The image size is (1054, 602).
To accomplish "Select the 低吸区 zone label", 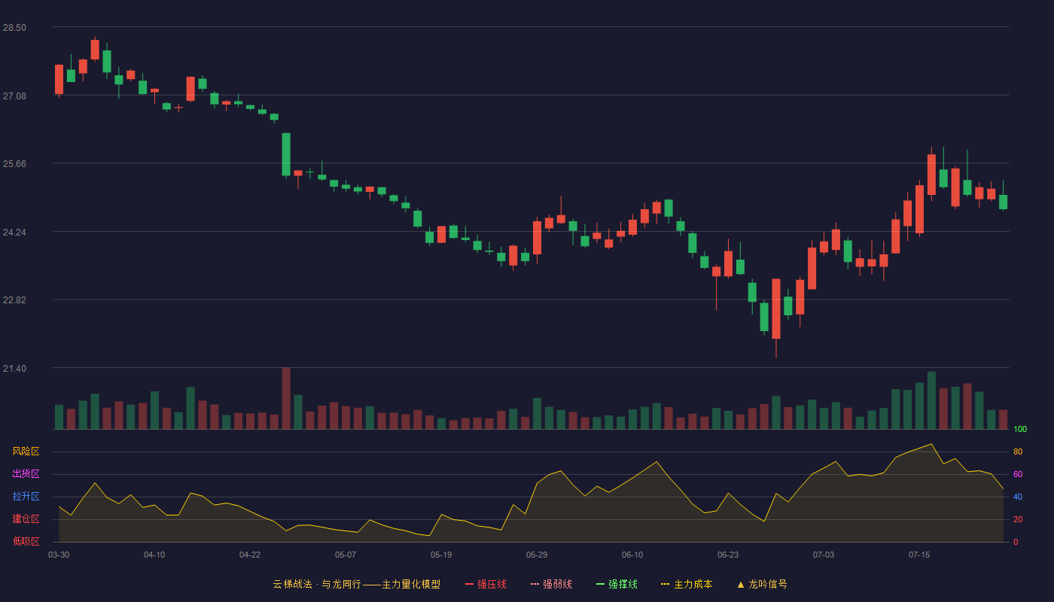I will pyautogui.click(x=26, y=541).
